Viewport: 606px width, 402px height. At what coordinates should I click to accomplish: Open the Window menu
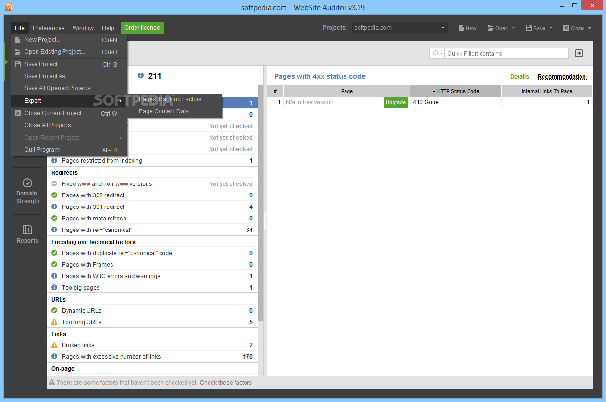coord(83,28)
